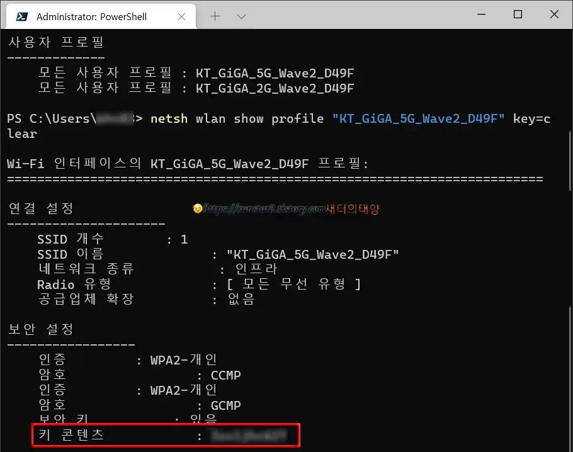573x452 pixels.
Task: Close the PowerShell window
Action: point(554,14)
